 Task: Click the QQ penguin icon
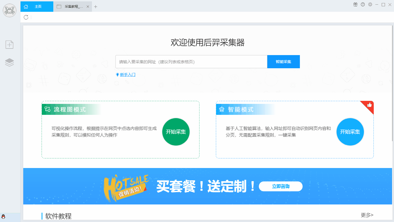pyautogui.click(x=3, y=217)
